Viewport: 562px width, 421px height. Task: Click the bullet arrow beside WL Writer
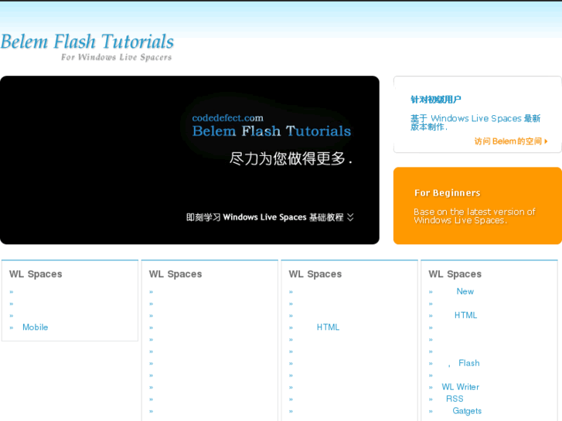pyautogui.click(x=431, y=388)
